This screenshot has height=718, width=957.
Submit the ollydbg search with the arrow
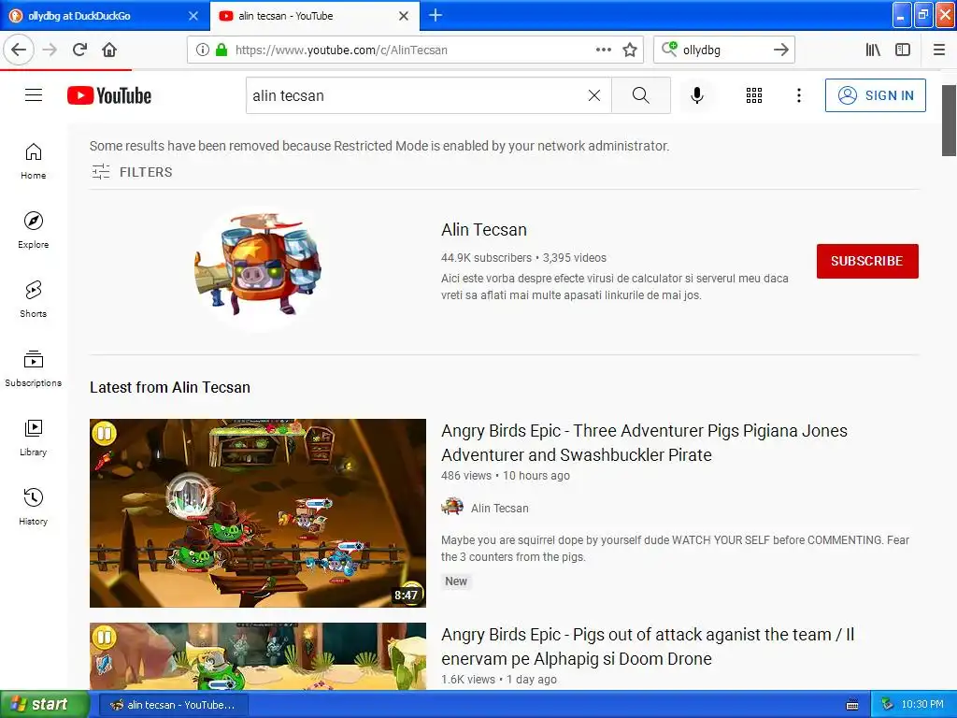click(780, 50)
